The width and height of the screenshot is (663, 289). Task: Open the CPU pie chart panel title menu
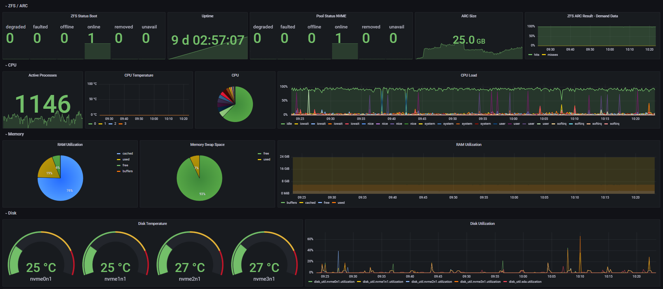pyautogui.click(x=235, y=75)
